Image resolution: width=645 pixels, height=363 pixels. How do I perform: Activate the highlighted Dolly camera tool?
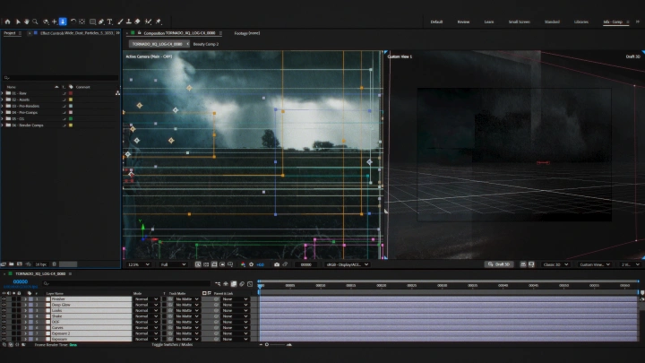tap(63, 22)
